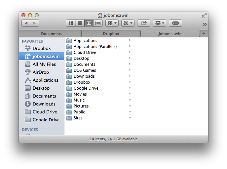
Task: Click the Edit Tags toolbar button
Action: pyautogui.click(x=175, y=23)
